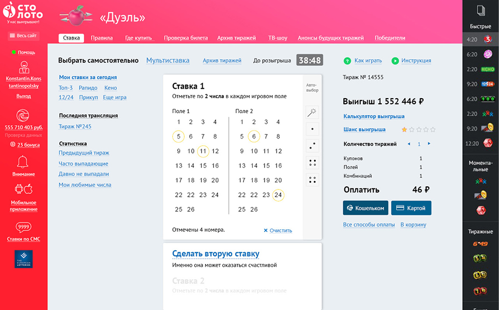Click the 9999 SMS speech bubble icon
This screenshot has height=310, width=499.
pos(23,227)
